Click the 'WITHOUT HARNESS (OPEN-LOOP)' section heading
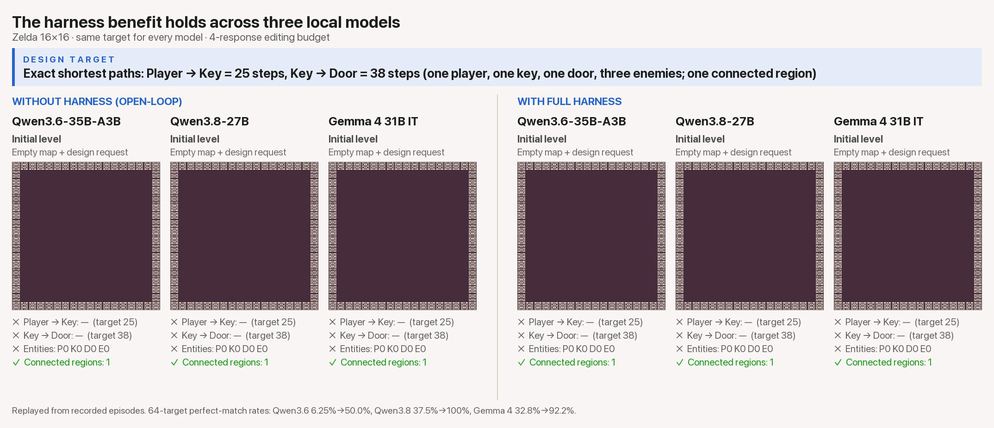Viewport: 994px width, 428px height. [97, 101]
